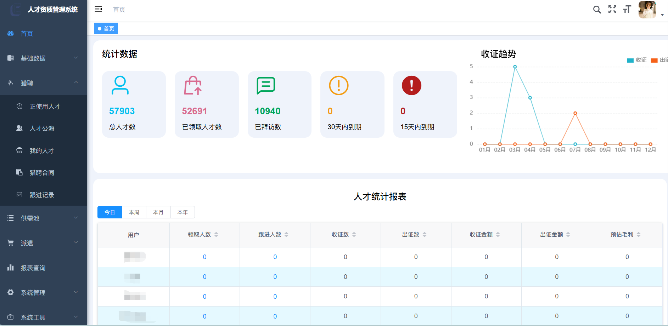Sort by 跟进人数 column arrows
The width and height of the screenshot is (668, 326).
point(286,234)
